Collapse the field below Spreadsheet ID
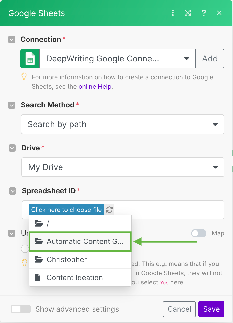Viewport: 233px width, 323px height. point(12,234)
